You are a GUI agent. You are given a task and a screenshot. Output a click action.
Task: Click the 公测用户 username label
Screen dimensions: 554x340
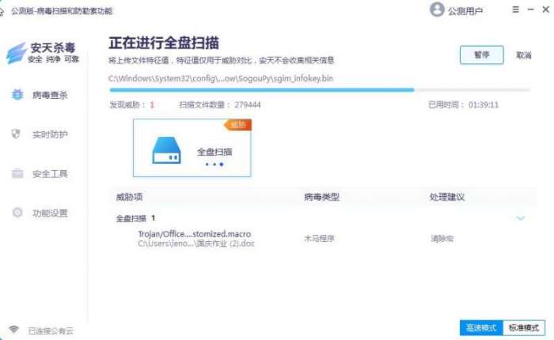[465, 11]
